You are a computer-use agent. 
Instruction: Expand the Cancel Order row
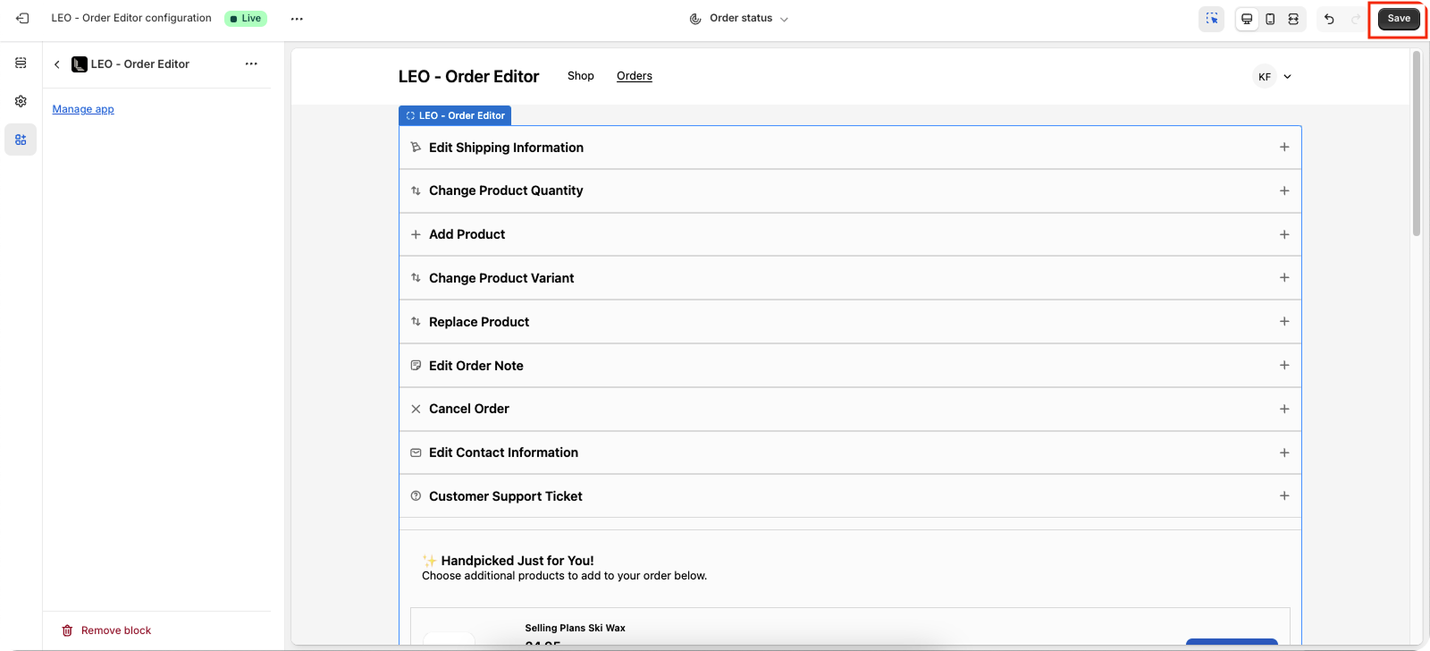850,409
